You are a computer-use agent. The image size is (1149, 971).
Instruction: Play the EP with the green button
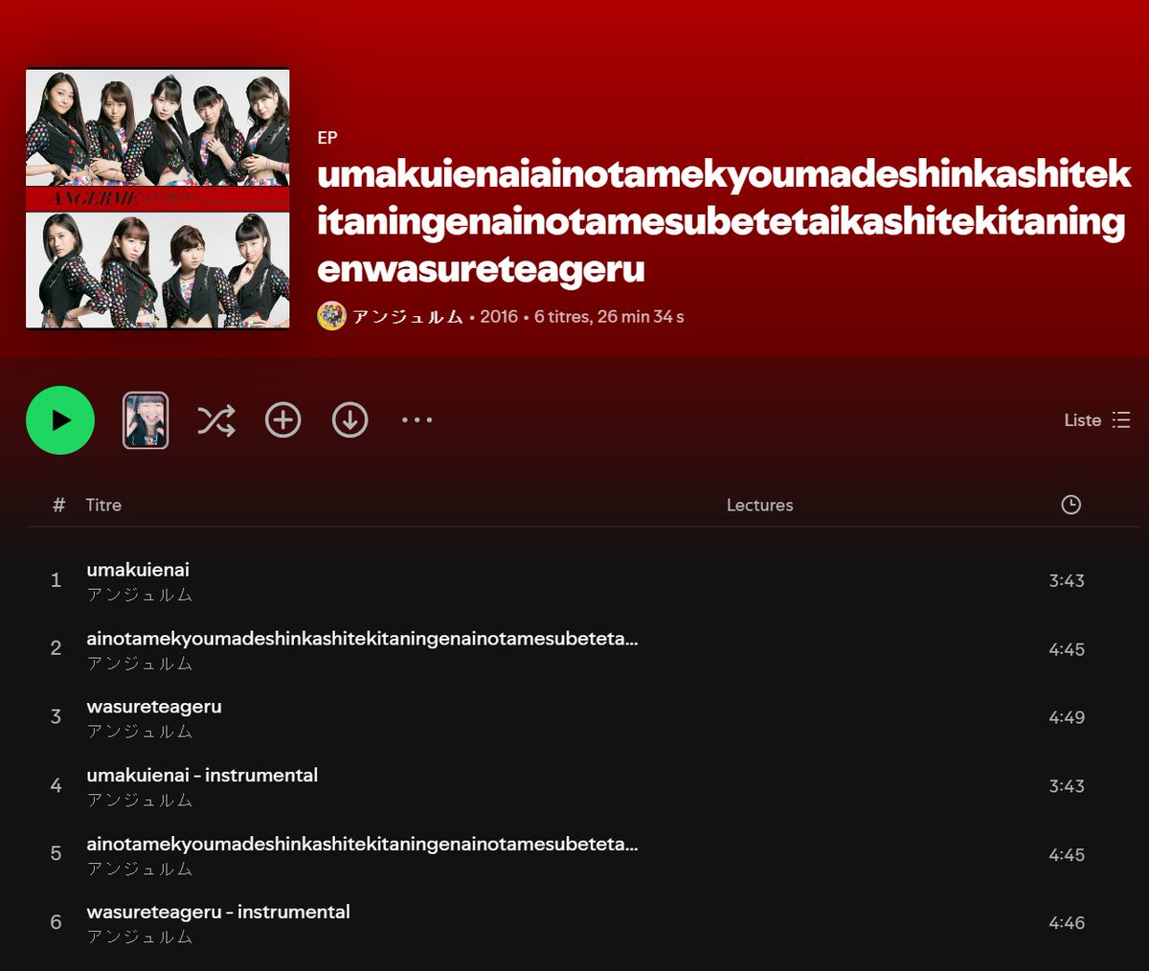coord(60,420)
